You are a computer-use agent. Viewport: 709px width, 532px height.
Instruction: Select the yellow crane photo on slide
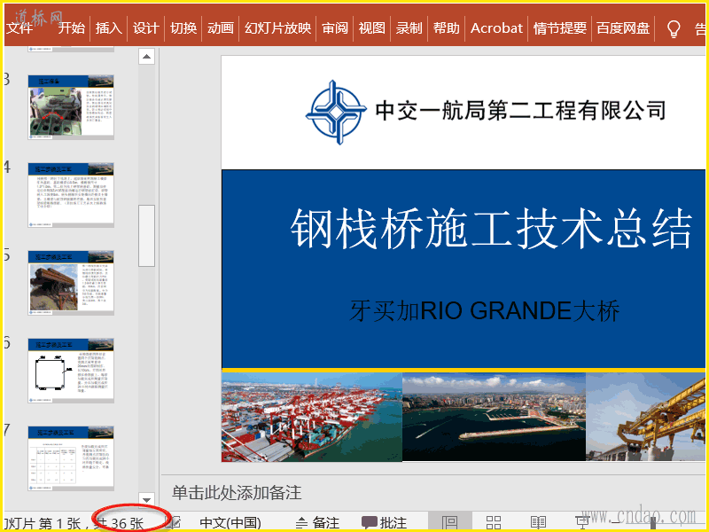[646, 417]
